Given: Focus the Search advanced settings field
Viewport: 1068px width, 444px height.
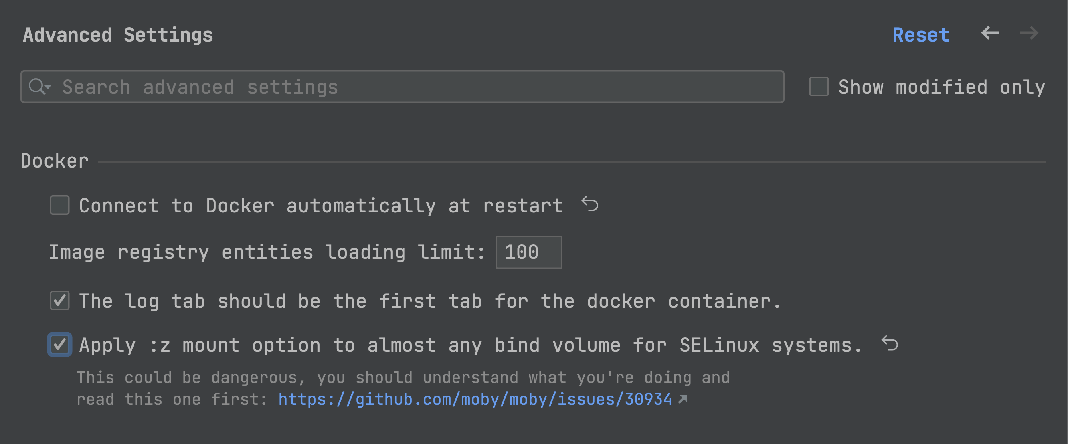Looking at the screenshot, I should click(415, 87).
